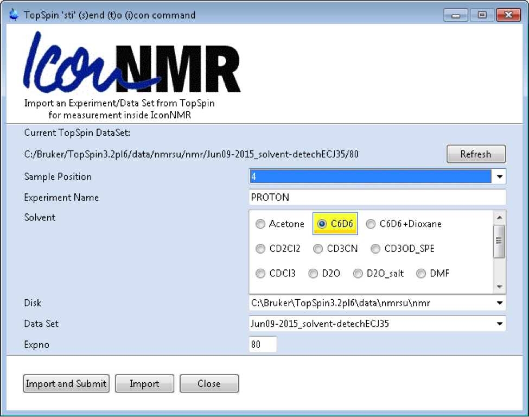The width and height of the screenshot is (529, 417).
Task: Maximize the sti command window
Action: [x=482, y=15]
